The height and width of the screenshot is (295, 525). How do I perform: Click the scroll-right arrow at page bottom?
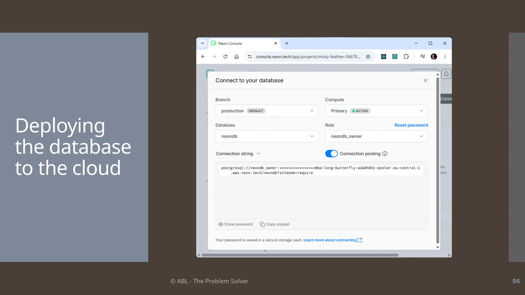pos(449,255)
